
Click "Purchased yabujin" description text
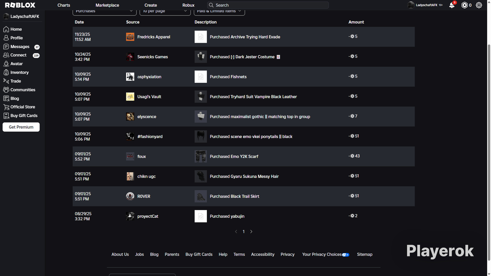click(x=227, y=216)
